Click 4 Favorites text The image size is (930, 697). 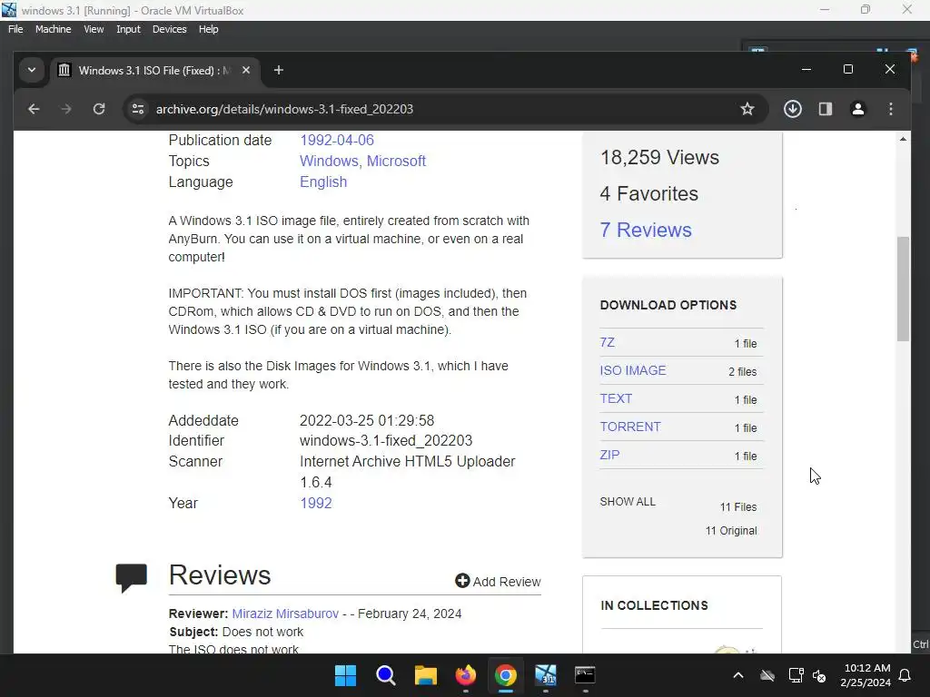tap(648, 194)
